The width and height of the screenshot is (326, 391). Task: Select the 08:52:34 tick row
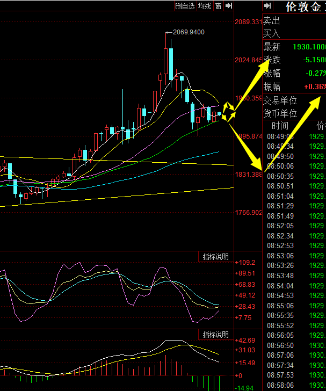pyautogui.click(x=296, y=236)
